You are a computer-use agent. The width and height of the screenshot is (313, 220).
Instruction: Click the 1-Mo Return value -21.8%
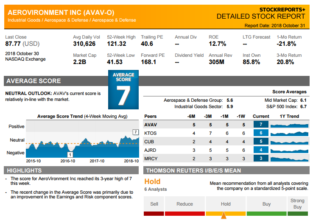pyautogui.click(x=286, y=44)
